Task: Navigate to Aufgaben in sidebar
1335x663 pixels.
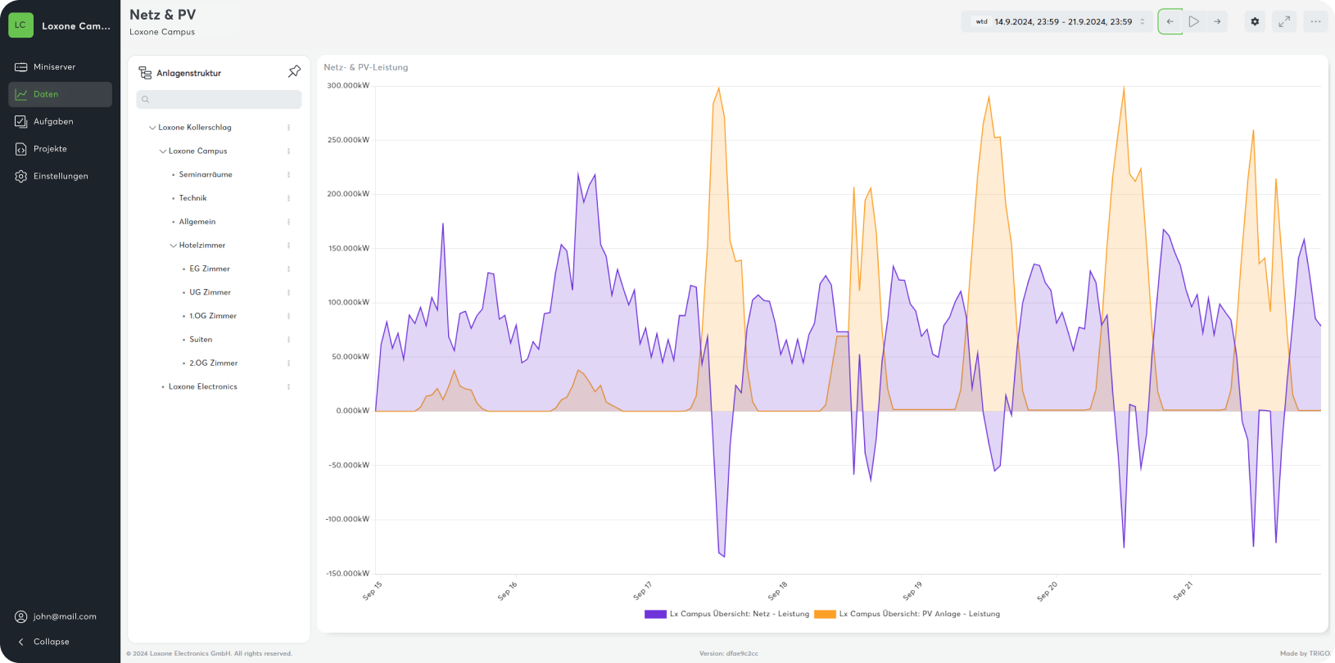Action: tap(53, 122)
